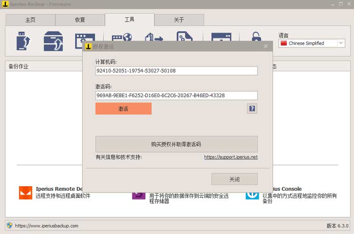Click the web globe window icon
This screenshot has height=234, width=354.
pyautogui.click(x=122, y=37)
